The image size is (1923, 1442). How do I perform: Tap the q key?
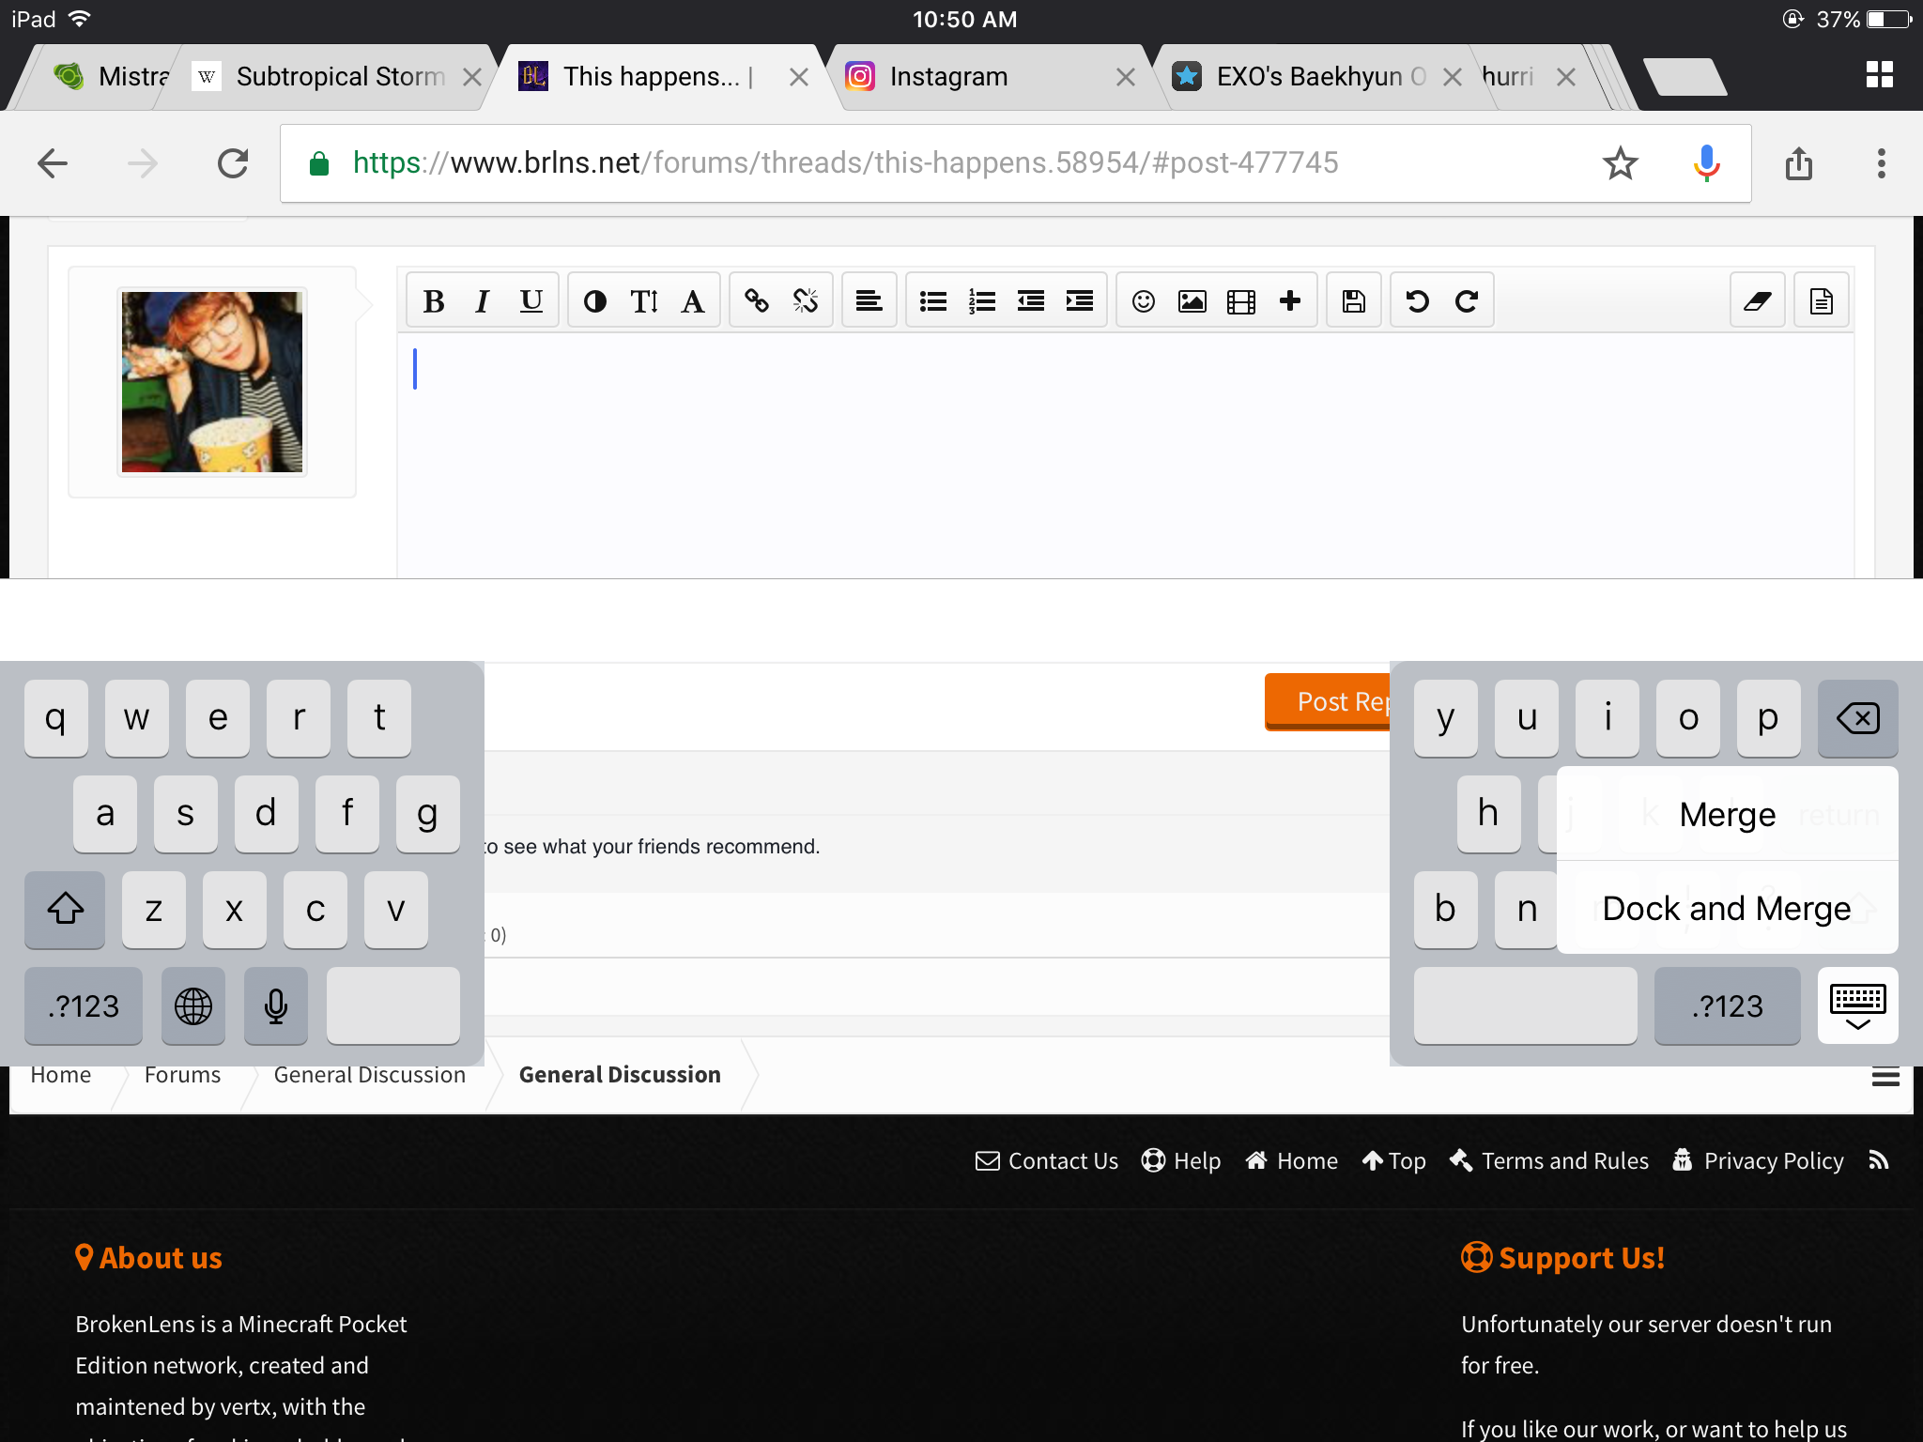(x=56, y=718)
